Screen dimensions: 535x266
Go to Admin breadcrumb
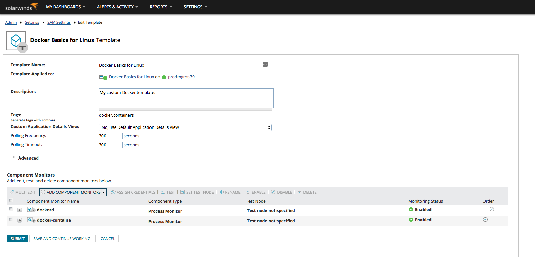click(11, 22)
